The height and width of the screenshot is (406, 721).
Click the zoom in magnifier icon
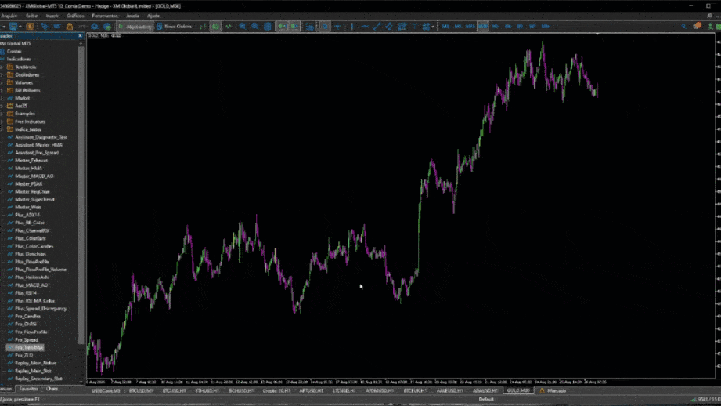[243, 27]
